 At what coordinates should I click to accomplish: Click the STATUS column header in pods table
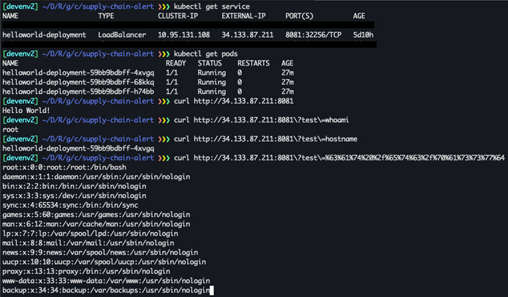[x=209, y=63]
